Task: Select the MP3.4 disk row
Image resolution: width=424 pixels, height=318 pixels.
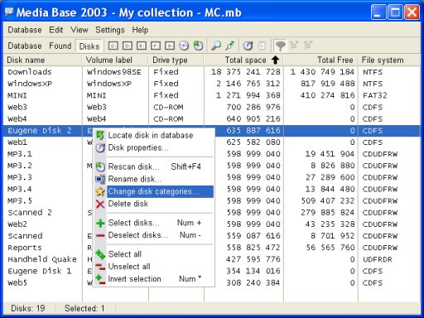Action: point(212,189)
